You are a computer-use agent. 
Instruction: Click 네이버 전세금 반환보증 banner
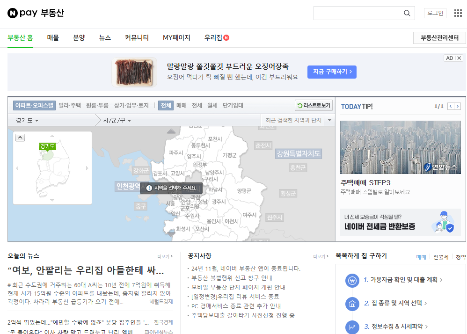pyautogui.click(x=400, y=222)
